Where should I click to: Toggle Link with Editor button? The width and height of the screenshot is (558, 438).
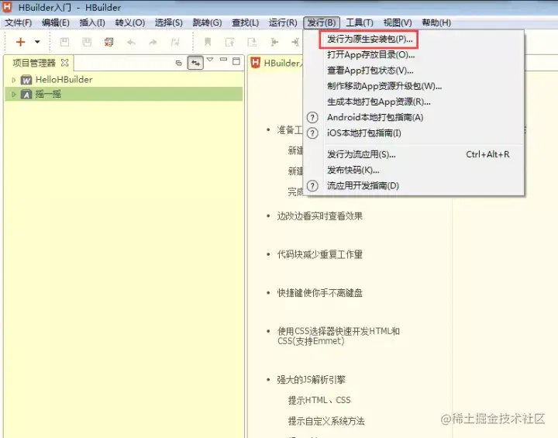point(195,63)
